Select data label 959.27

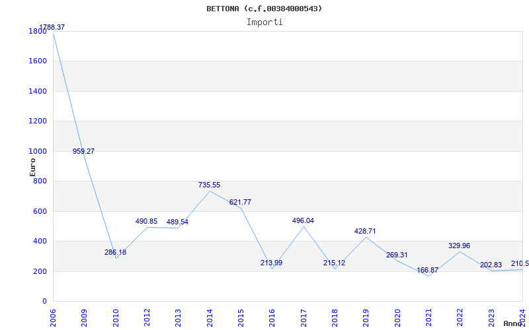click(84, 151)
